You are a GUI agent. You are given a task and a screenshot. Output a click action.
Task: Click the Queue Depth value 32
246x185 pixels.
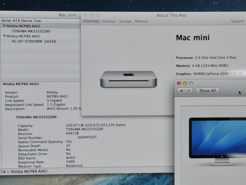(68, 146)
